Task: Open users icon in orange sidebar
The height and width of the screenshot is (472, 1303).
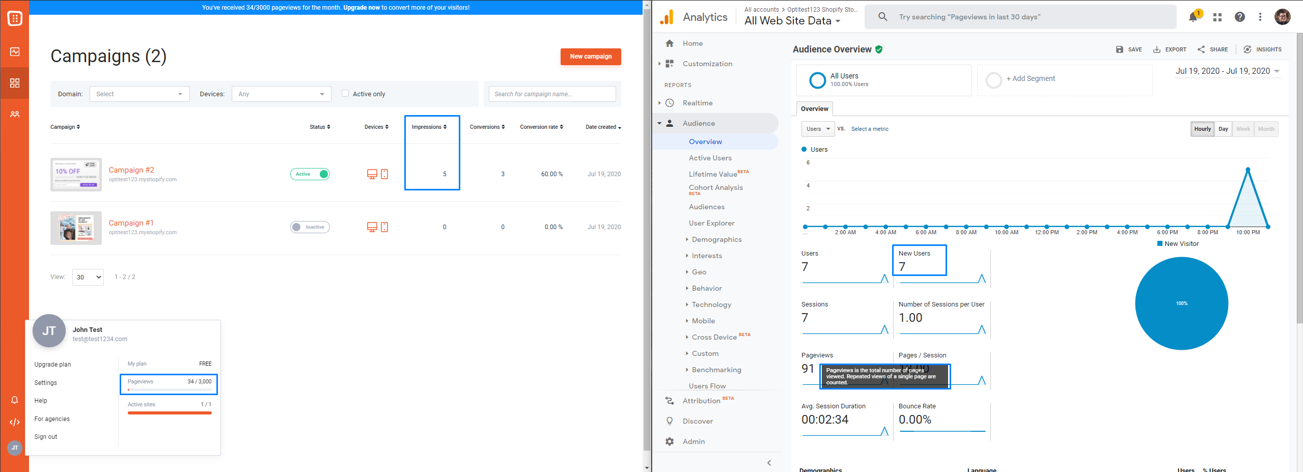Action: coord(15,114)
